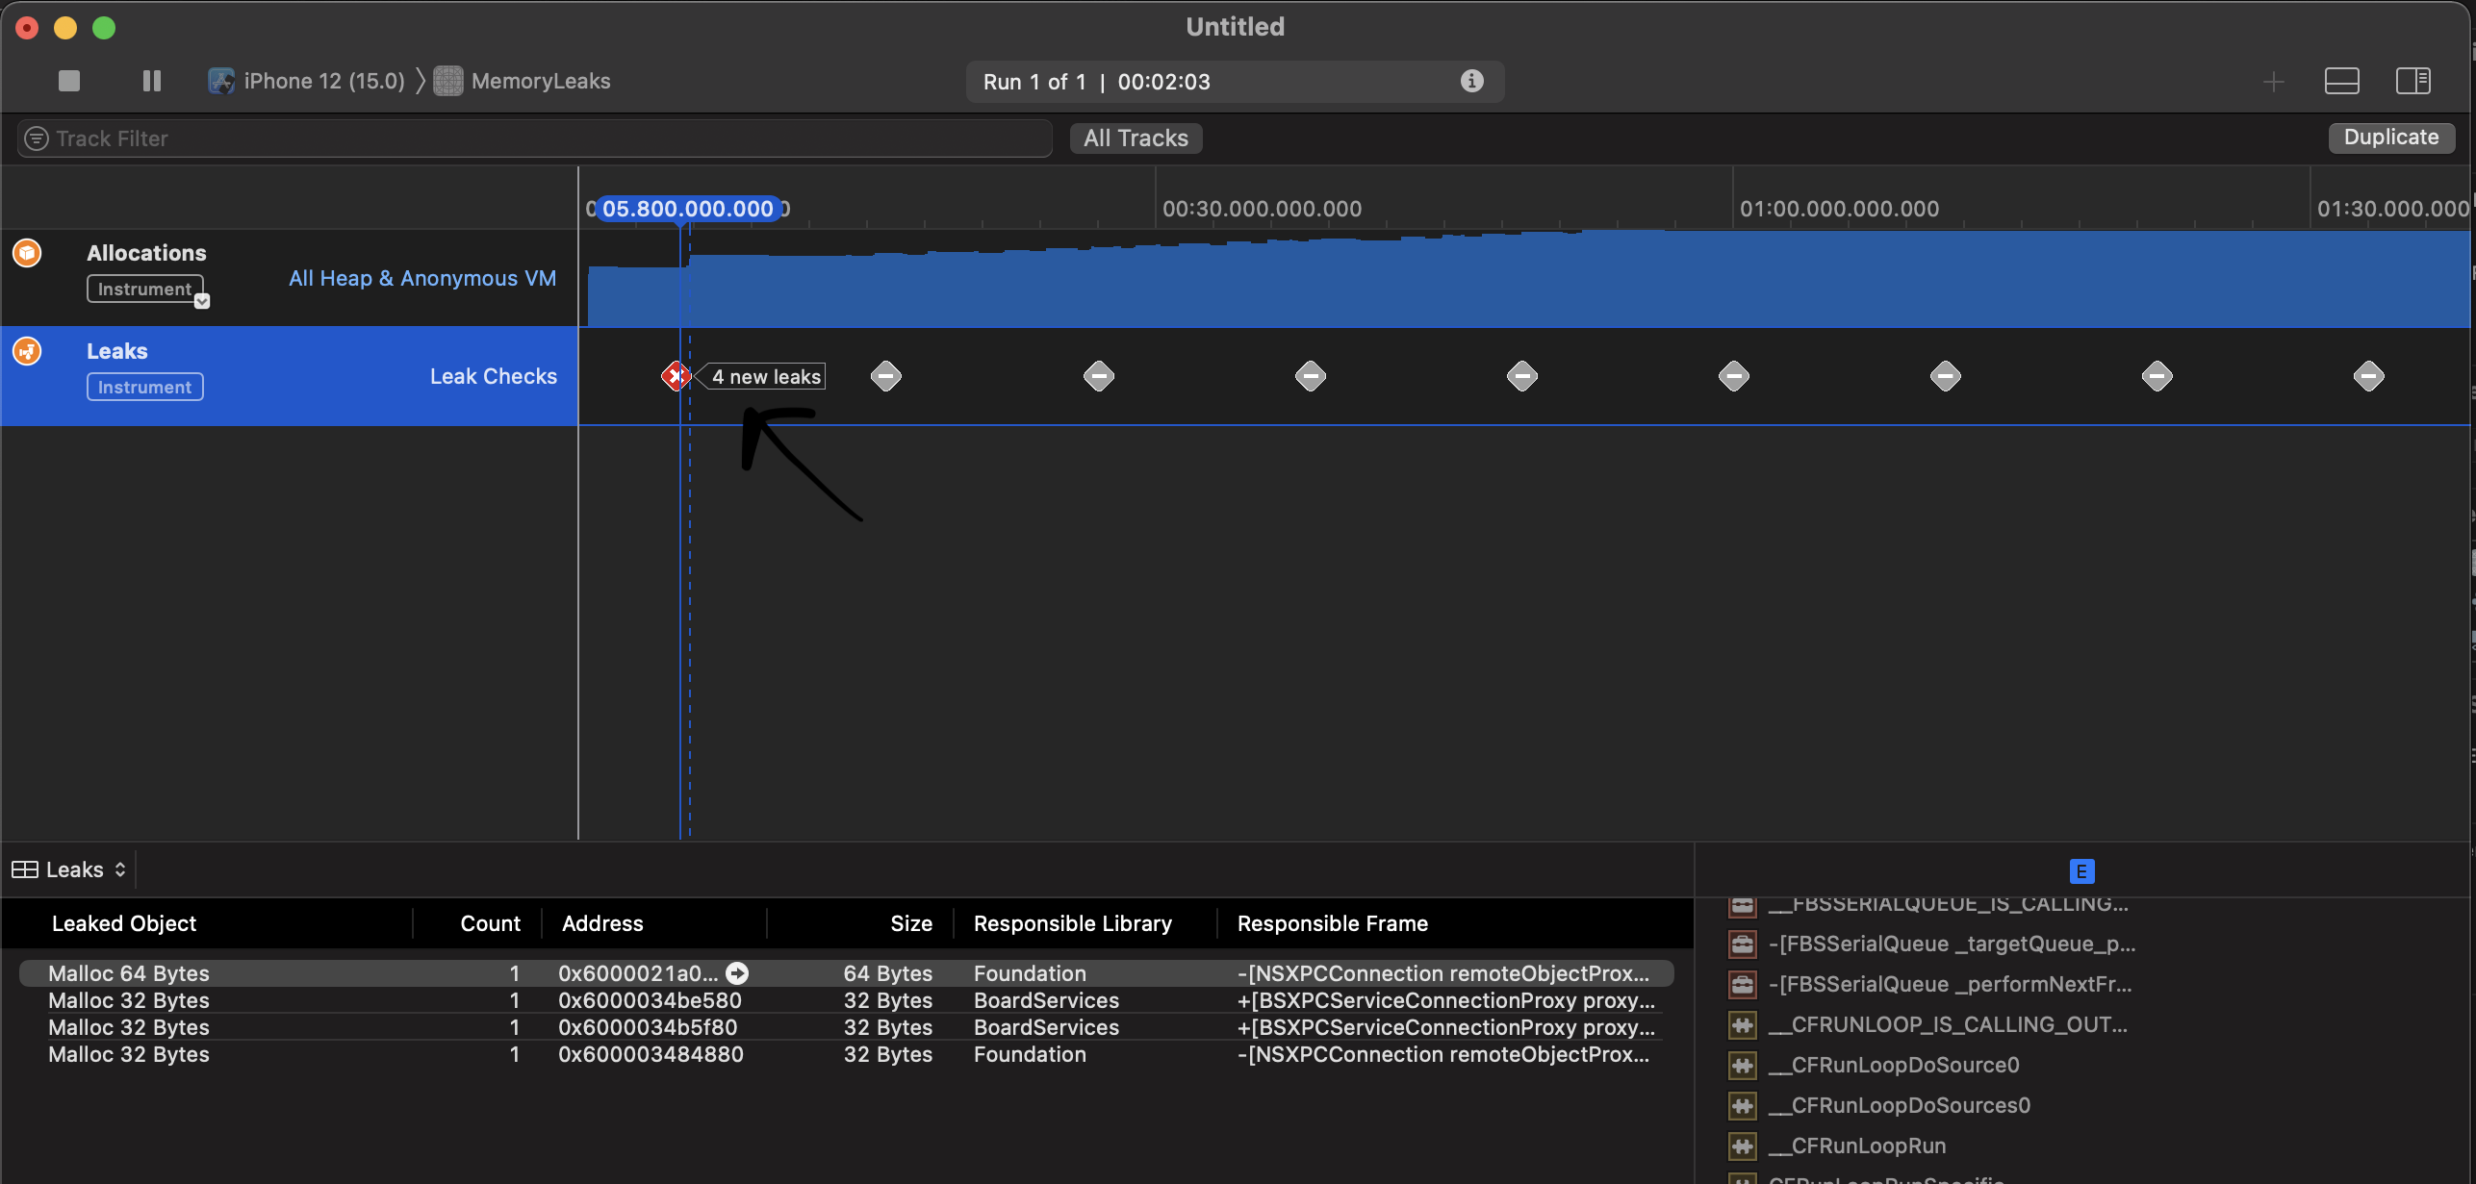Click the extended detail 'E' icon

coord(2081,870)
